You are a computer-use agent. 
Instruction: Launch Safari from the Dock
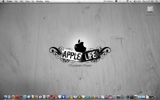tap(9, 97)
